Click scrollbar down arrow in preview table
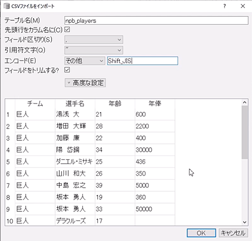This screenshot has width=252, height=241. pos(245,222)
